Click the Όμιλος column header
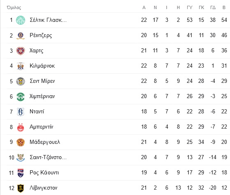 14,7
